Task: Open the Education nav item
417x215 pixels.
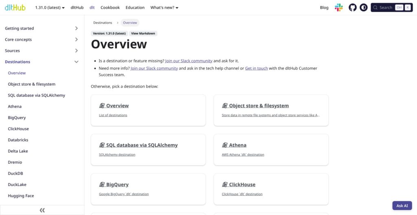Action: [135, 7]
